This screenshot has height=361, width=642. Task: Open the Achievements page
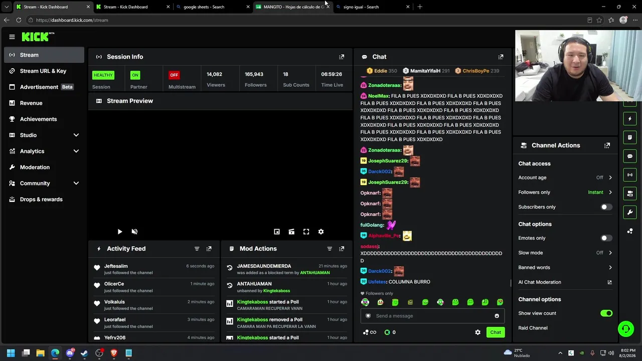pos(44,119)
